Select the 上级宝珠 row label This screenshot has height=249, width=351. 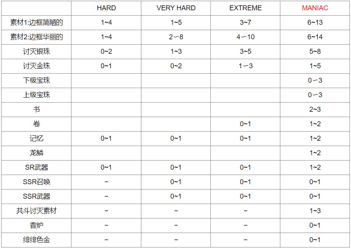tap(37, 95)
